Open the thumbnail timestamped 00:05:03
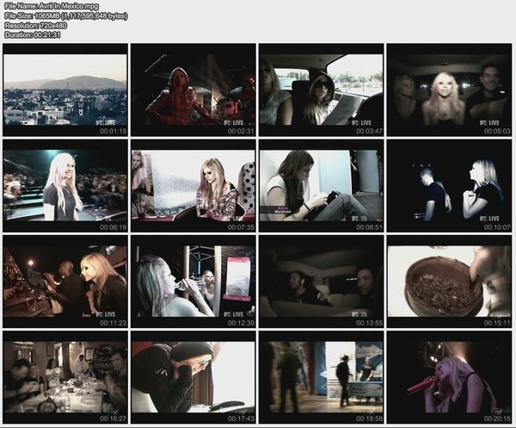 [449, 90]
